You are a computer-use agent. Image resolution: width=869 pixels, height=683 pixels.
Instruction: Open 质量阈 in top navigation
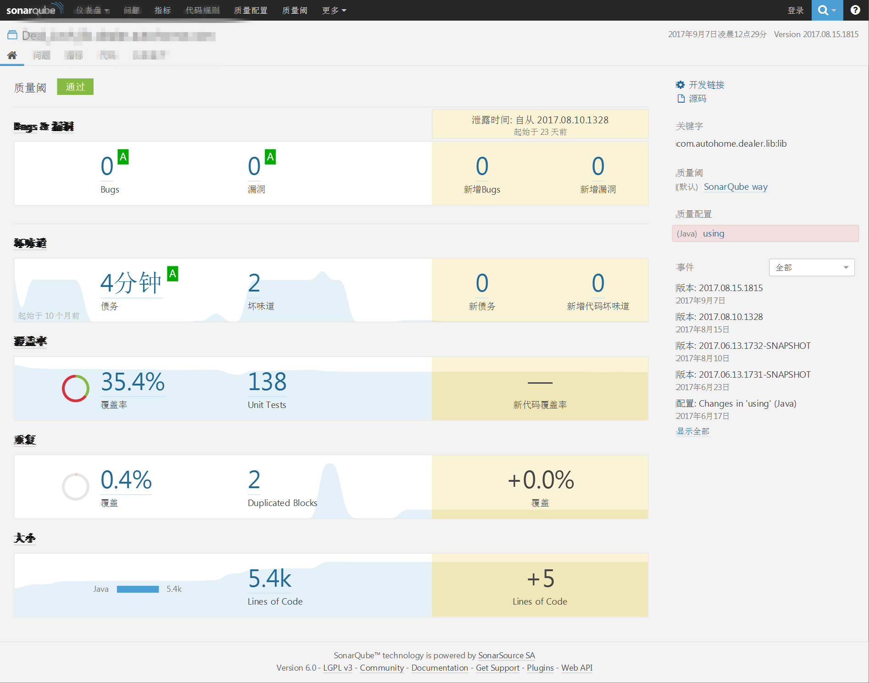click(294, 10)
